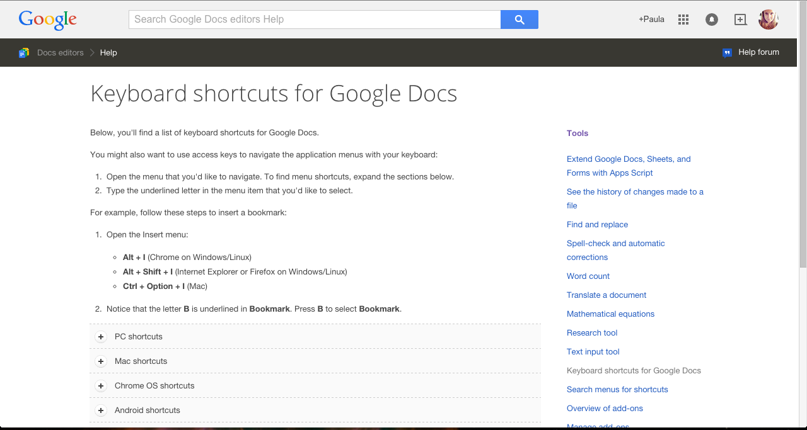Image resolution: width=807 pixels, height=430 pixels.
Task: Open +Paula profile link
Action: coord(651,20)
